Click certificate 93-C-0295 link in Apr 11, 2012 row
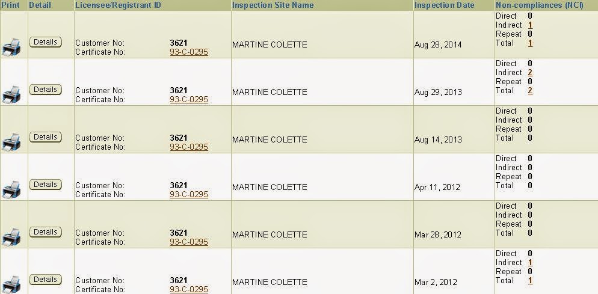598x294 pixels. point(188,195)
